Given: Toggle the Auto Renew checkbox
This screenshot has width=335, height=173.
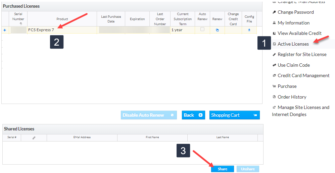Looking at the screenshot, I should coord(202,30).
